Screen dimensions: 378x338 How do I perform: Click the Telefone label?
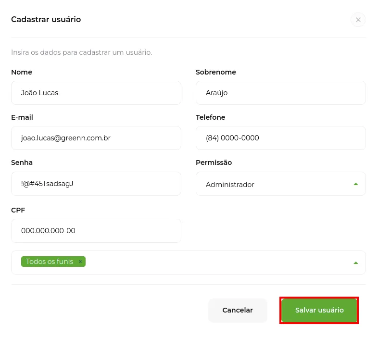tap(210, 117)
